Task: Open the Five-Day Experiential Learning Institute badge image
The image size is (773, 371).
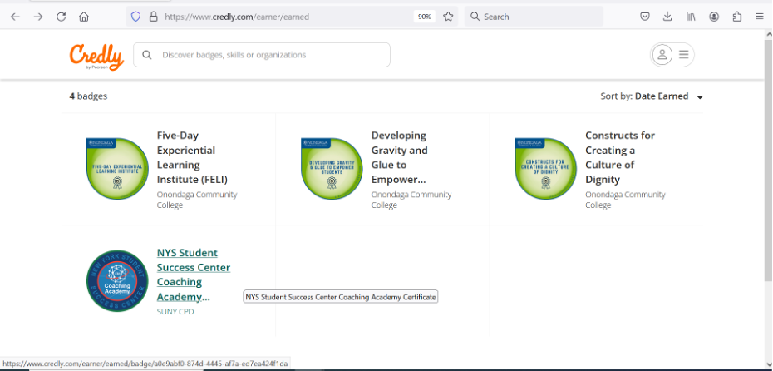Action: [x=117, y=169]
